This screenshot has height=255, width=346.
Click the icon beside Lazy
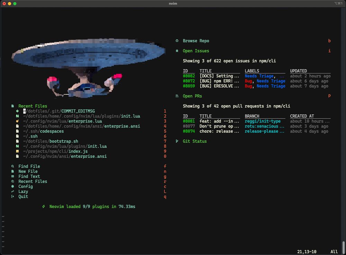tap(12, 191)
